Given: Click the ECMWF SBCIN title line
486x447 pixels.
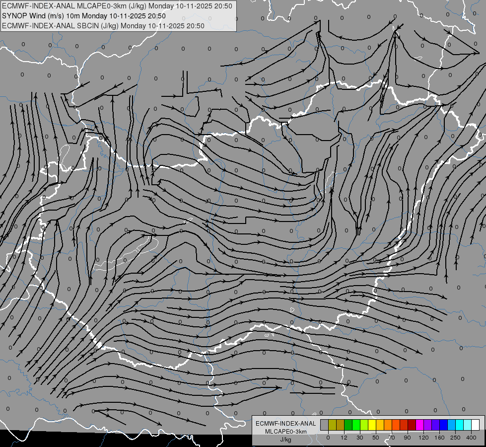Looking at the screenshot, I should 103,26.
